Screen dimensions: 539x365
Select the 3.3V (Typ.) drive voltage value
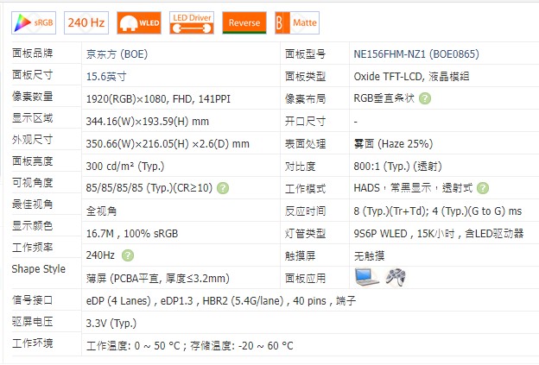tap(111, 323)
